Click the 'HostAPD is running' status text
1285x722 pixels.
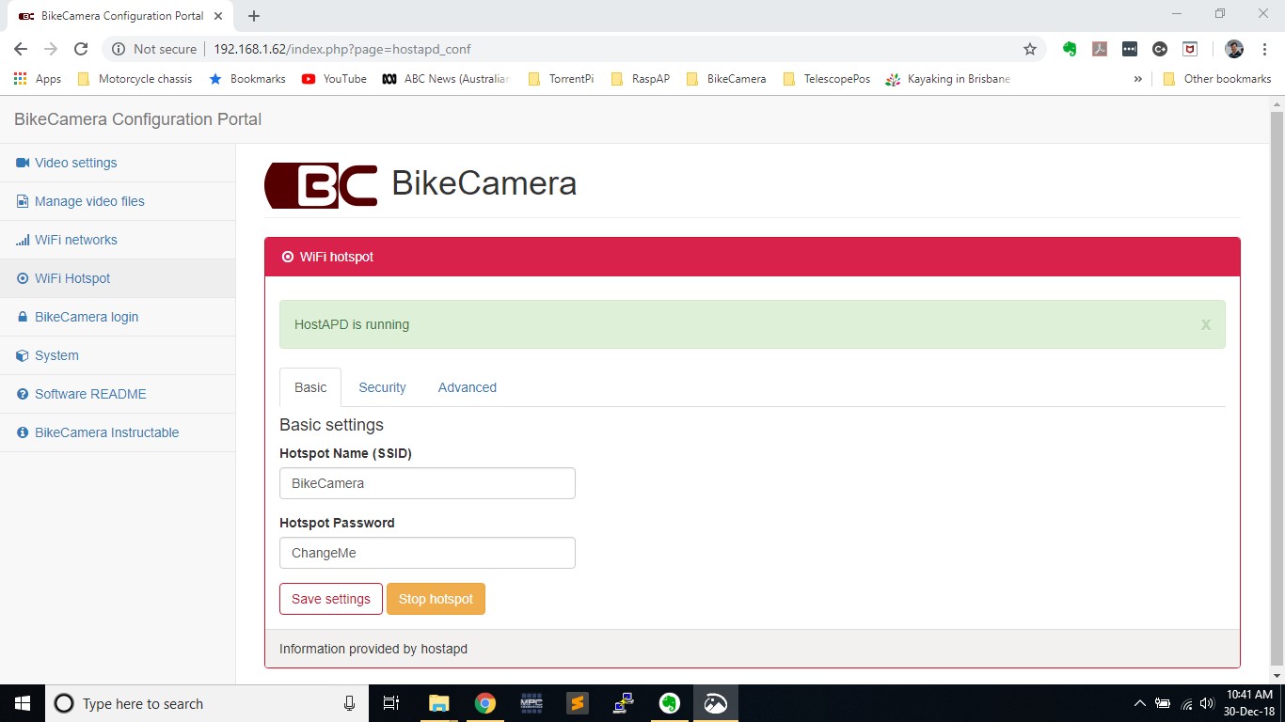352,324
